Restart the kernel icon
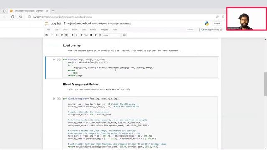Viewport: 267px width, 150px height. (96, 35)
